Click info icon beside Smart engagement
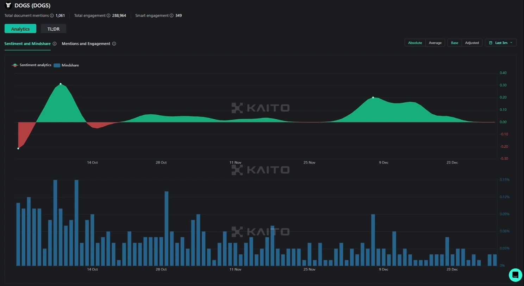Screen dimensions: 524x286 point(171,15)
